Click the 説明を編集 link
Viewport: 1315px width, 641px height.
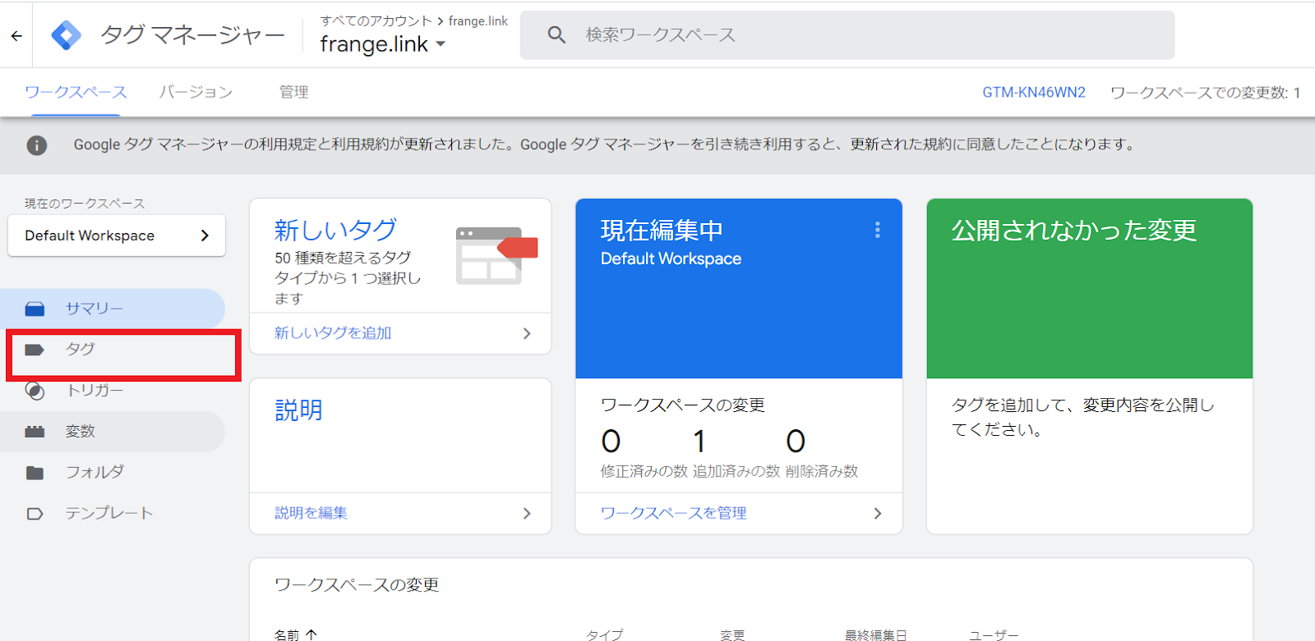click(311, 513)
